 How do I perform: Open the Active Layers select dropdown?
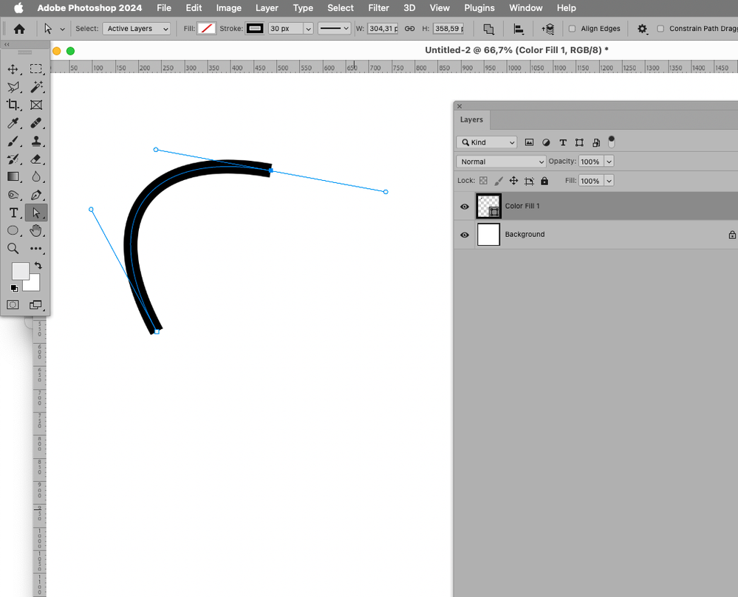[137, 29]
